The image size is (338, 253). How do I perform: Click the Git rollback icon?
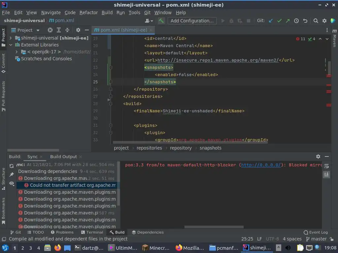pyautogui.click(x=305, y=21)
